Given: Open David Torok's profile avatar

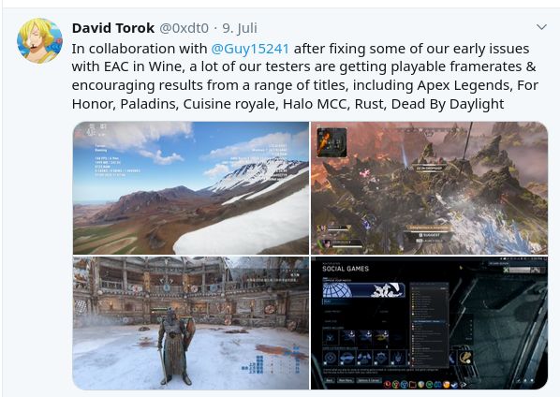Looking at the screenshot, I should tap(39, 40).
